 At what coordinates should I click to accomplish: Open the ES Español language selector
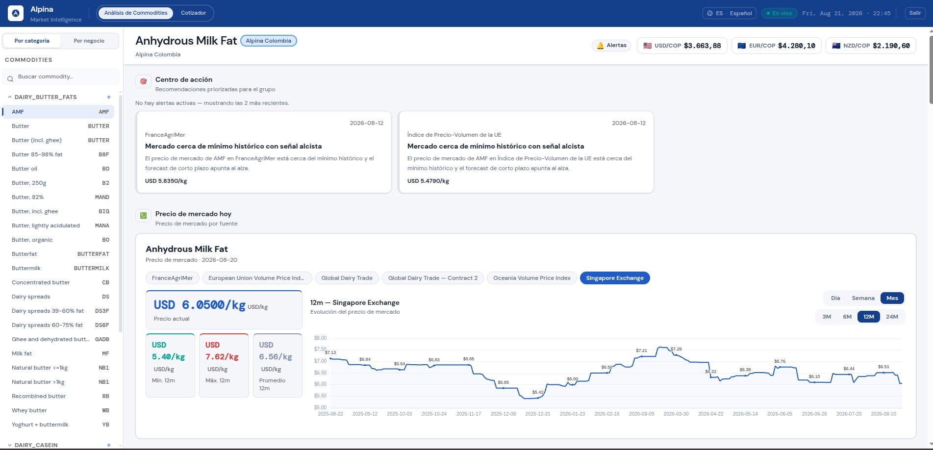coord(729,13)
